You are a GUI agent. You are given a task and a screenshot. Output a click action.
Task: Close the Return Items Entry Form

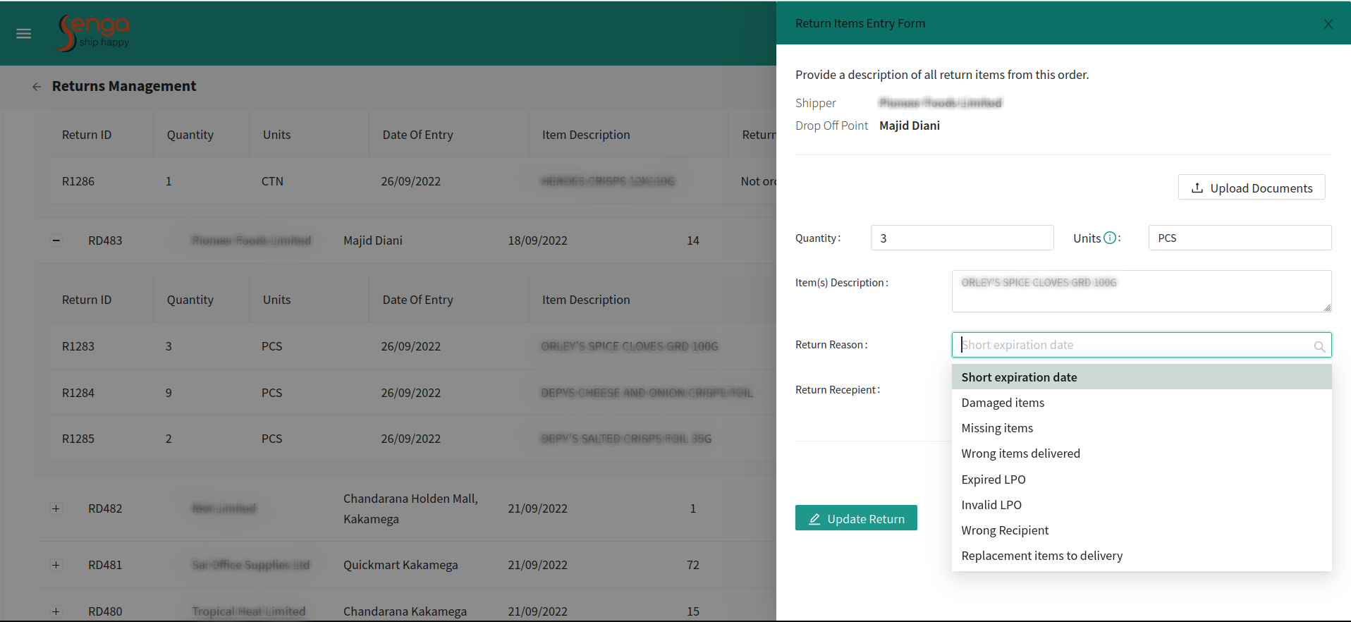[x=1328, y=24]
